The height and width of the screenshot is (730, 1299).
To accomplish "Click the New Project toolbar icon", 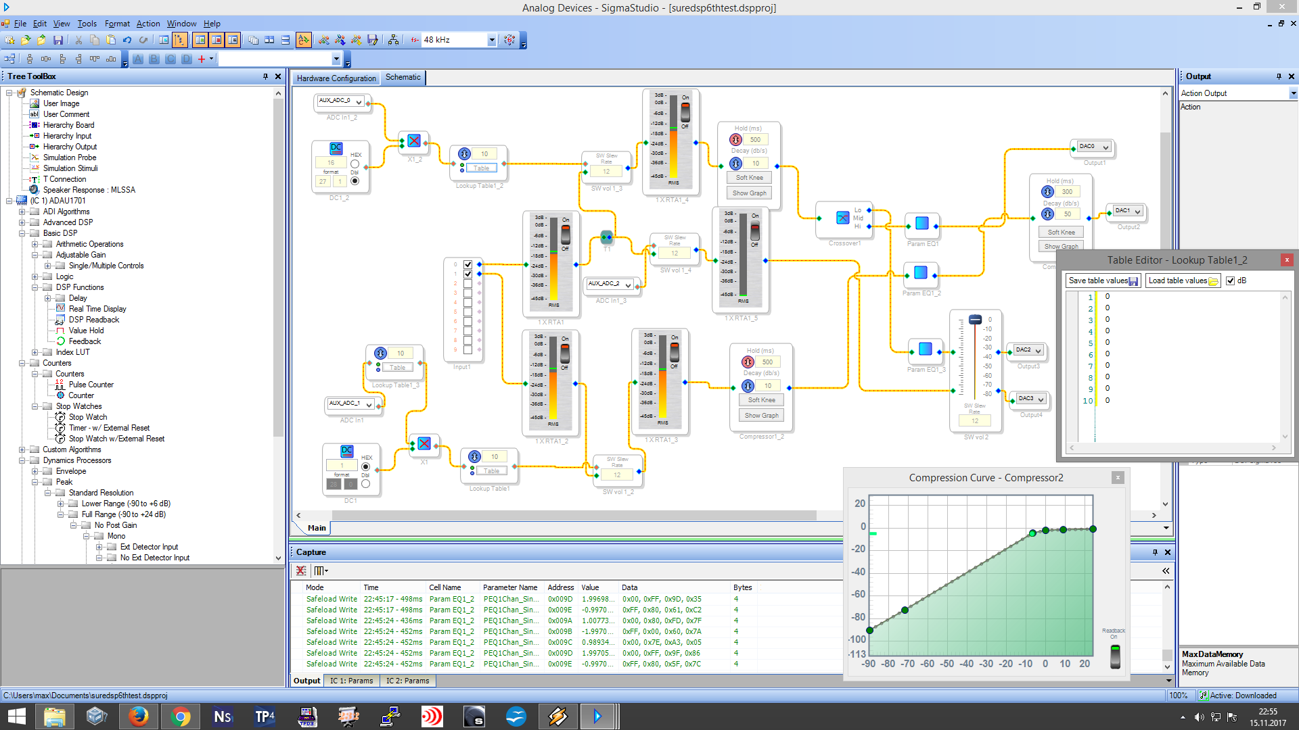I will pyautogui.click(x=9, y=41).
